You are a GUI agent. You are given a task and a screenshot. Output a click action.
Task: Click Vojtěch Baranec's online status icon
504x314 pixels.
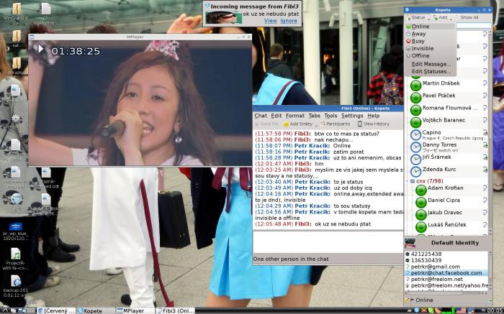coord(415,122)
